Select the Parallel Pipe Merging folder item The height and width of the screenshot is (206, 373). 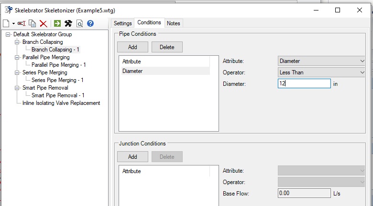pos(46,57)
